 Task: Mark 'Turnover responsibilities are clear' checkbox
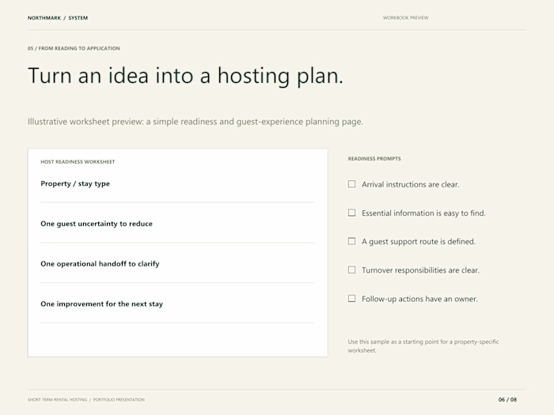tap(352, 270)
